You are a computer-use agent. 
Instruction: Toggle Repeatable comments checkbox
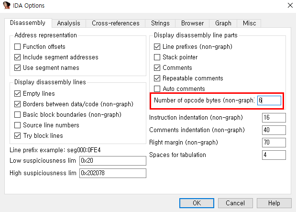pos(157,78)
